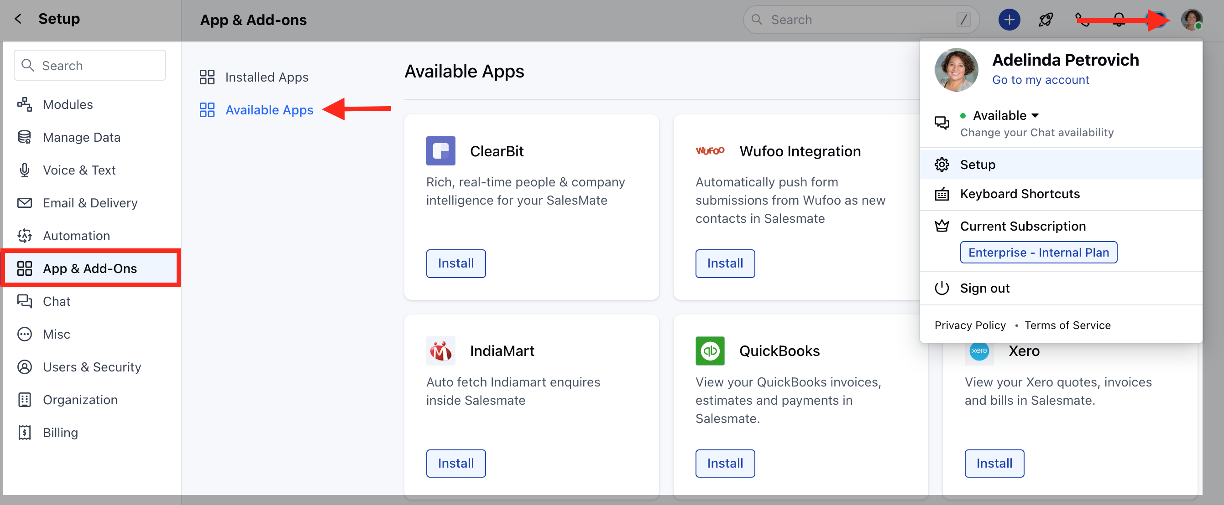The height and width of the screenshot is (505, 1224).
Task: Click the quick-add plus button
Action: 1009,20
